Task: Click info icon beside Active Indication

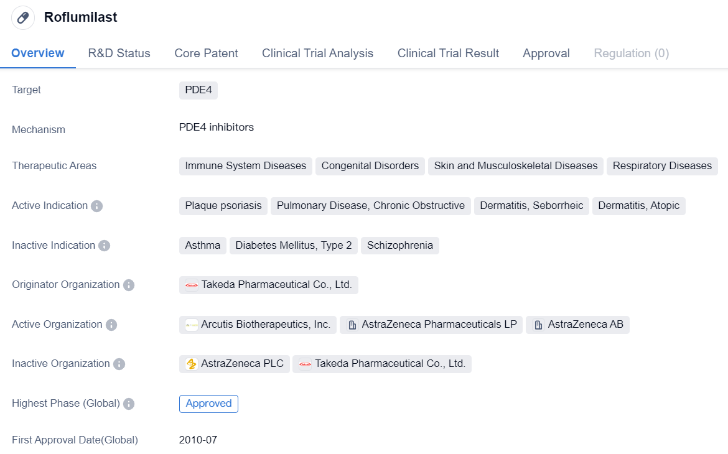Action: coord(96,206)
